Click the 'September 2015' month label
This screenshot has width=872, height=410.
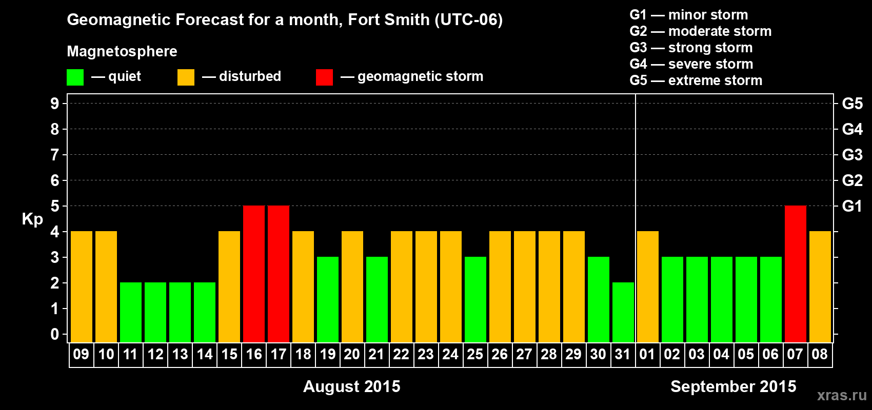[x=734, y=386]
